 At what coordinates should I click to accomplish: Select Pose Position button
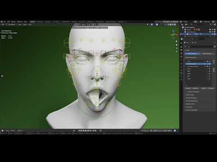[192, 54]
